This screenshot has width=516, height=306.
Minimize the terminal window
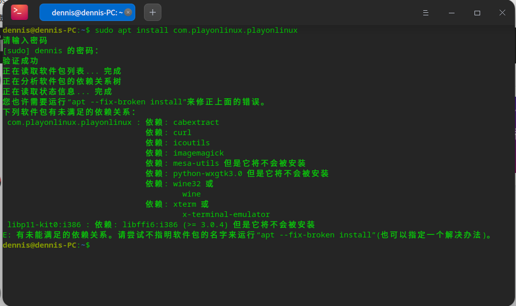click(x=451, y=13)
